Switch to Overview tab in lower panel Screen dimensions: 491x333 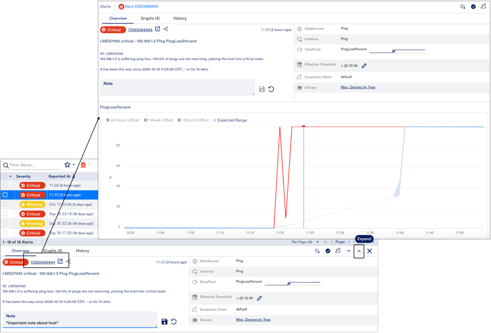21,251
